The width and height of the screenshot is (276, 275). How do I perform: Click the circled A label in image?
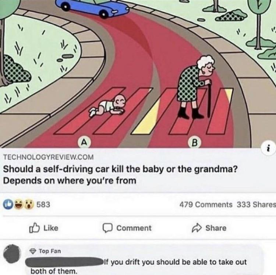coord(85,142)
